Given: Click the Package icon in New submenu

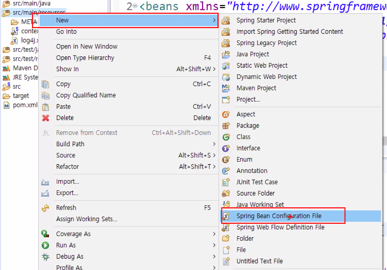Looking at the screenshot, I should pos(226,126).
